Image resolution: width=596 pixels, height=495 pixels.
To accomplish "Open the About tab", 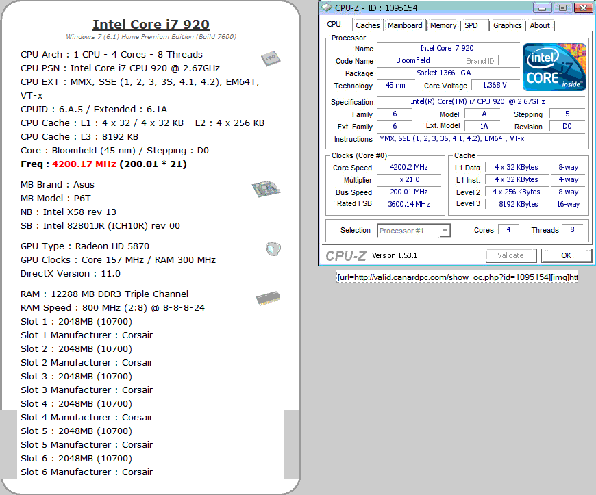I will pyautogui.click(x=540, y=25).
